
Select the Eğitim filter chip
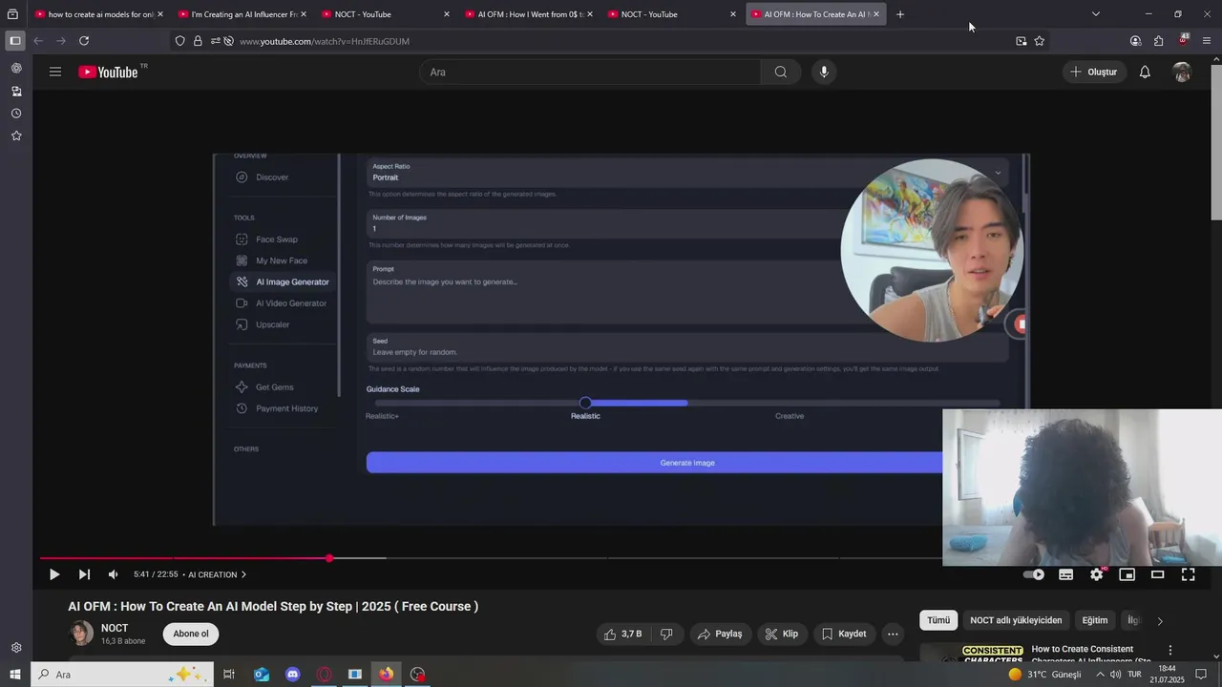(1095, 620)
